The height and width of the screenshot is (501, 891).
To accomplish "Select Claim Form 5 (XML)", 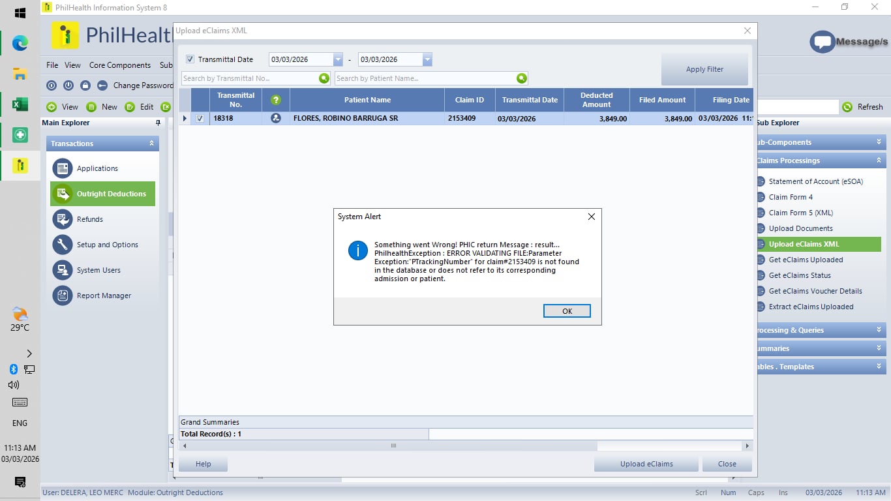I will [x=800, y=213].
